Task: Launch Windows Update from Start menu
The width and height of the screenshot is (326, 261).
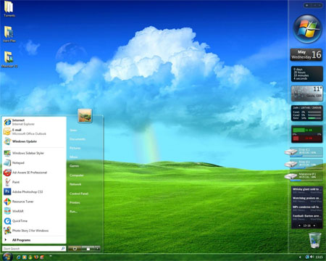Action: [34, 141]
